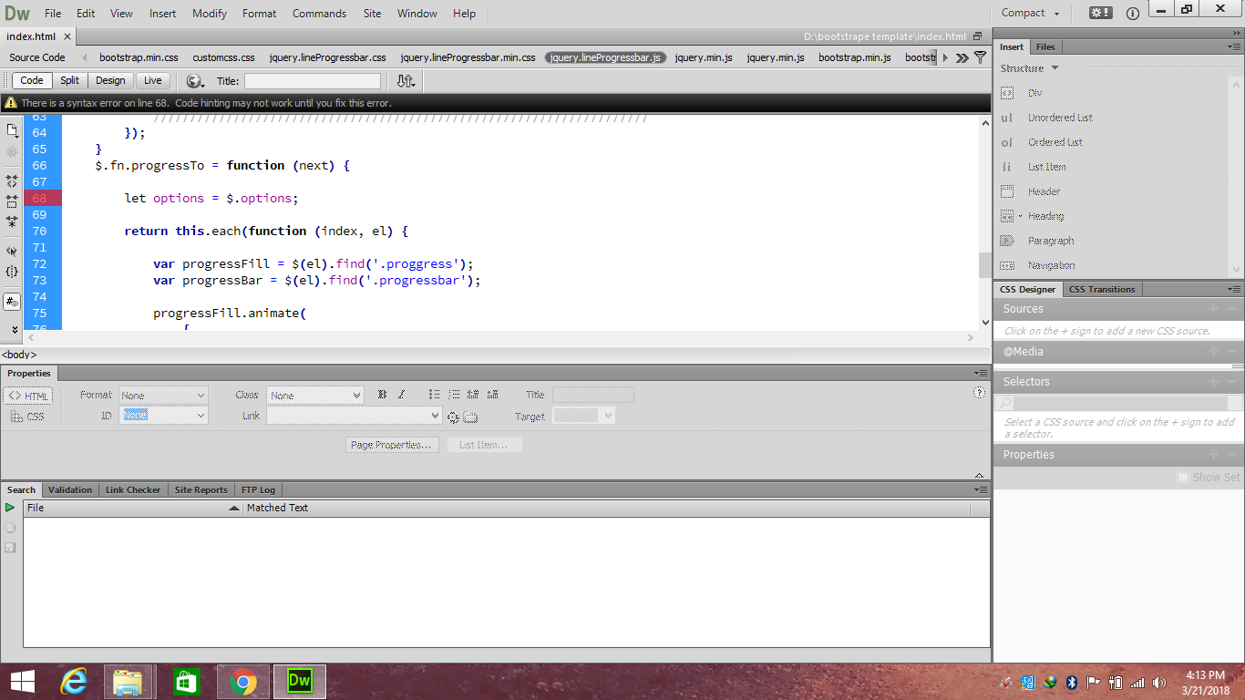
Task: Open the preview in browser globe icon
Action: point(193,81)
